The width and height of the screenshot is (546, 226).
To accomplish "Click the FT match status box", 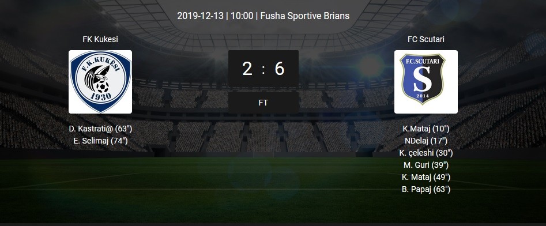I will click(263, 103).
